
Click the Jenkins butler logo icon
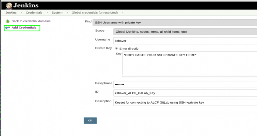tap(9, 6)
